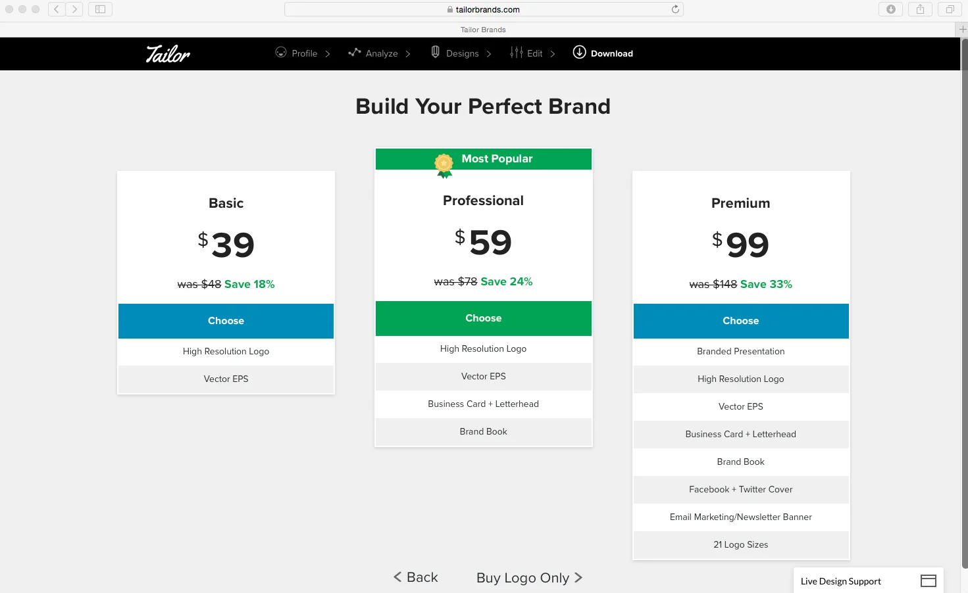Click the Safari forward arrow button

(74, 9)
